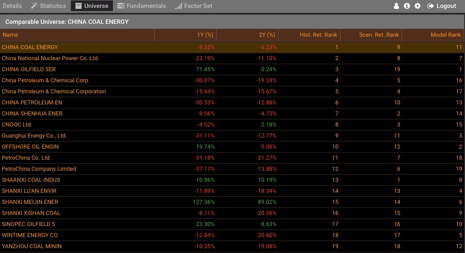
Task: Switch to the Factor Set tab
Action: point(194,6)
